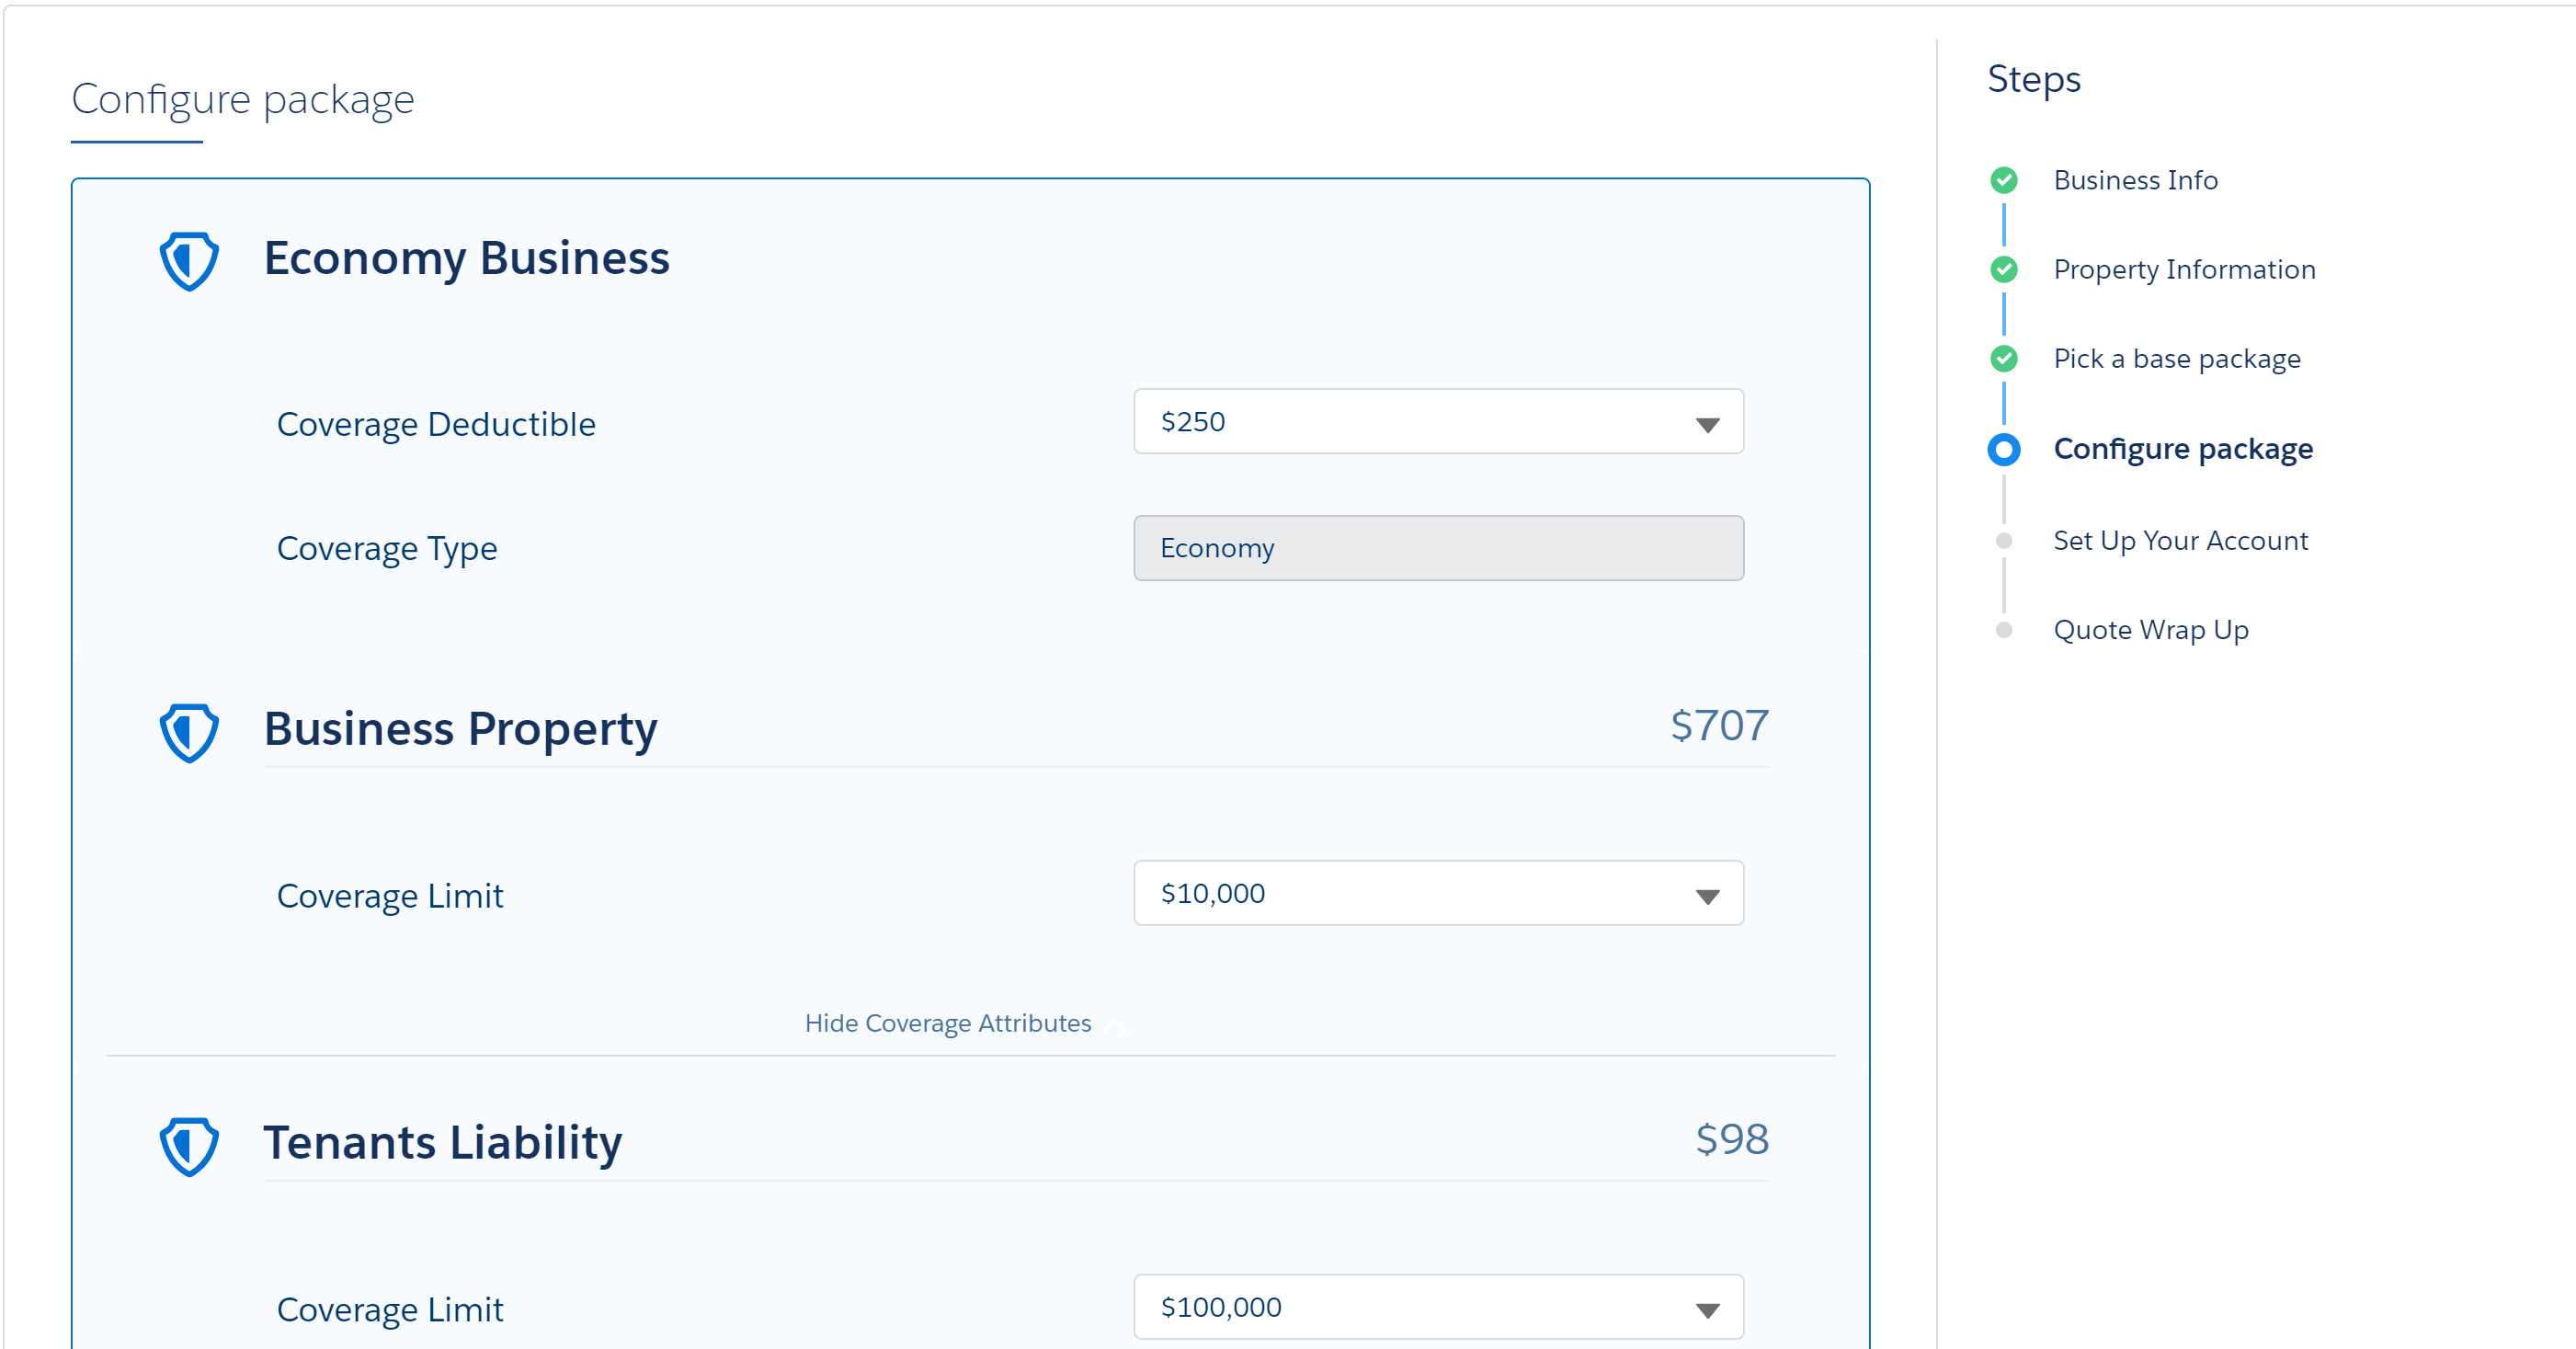Click the Set Up Your Account step dot
This screenshot has width=2576, height=1349.
(2003, 540)
